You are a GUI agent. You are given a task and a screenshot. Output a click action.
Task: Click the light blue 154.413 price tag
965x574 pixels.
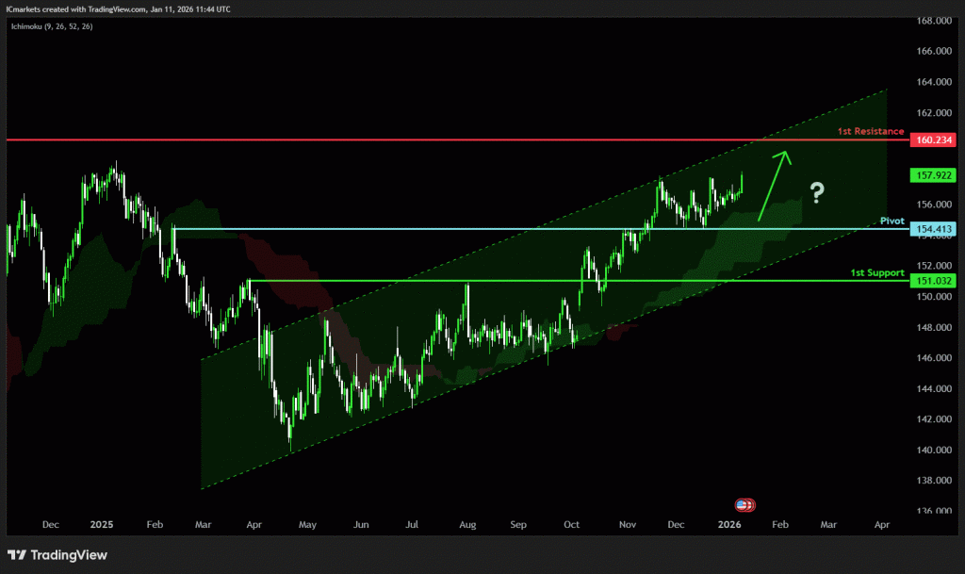point(933,229)
